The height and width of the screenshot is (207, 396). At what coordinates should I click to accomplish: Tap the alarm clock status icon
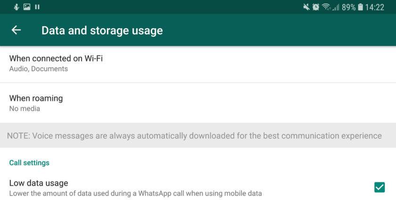tap(315, 7)
